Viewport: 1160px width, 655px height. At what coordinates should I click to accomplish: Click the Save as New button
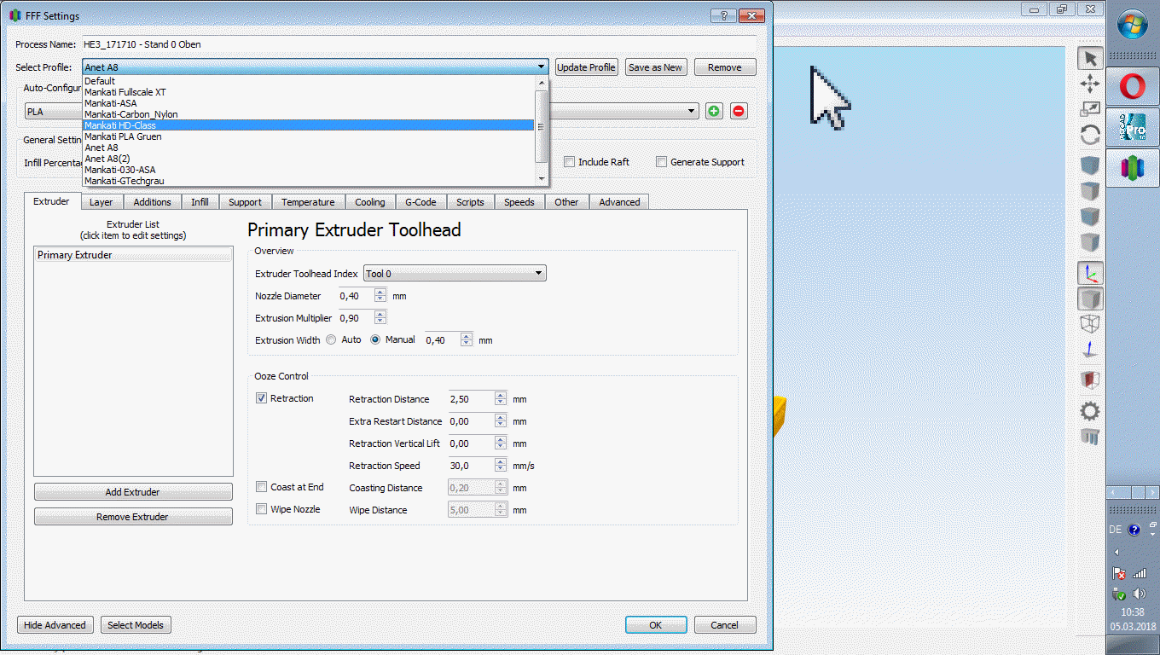point(655,67)
